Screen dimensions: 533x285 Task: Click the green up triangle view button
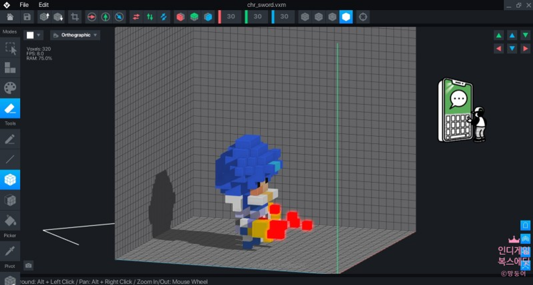(499, 35)
